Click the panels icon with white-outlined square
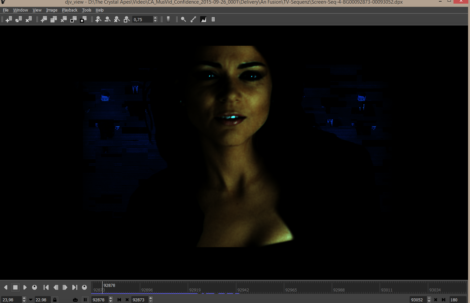Screen dimensions: 470x303 pos(73,19)
